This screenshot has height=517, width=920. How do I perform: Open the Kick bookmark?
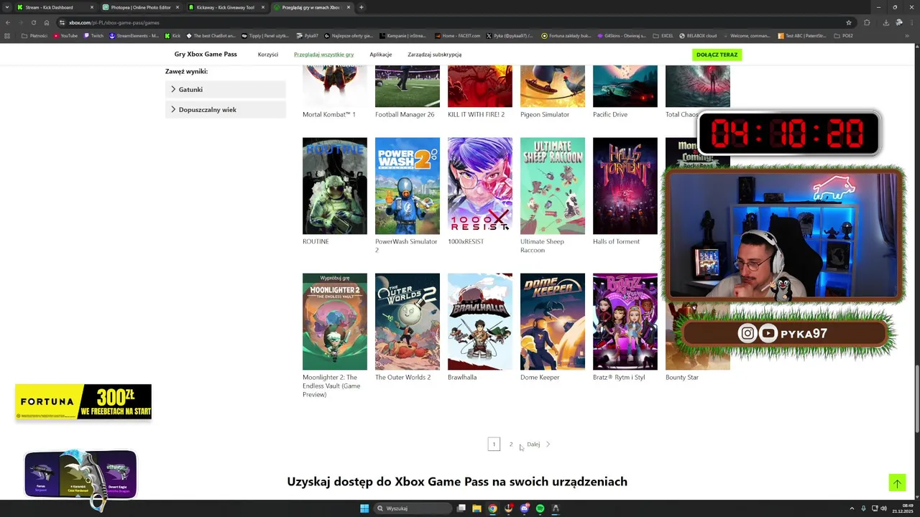pos(172,35)
